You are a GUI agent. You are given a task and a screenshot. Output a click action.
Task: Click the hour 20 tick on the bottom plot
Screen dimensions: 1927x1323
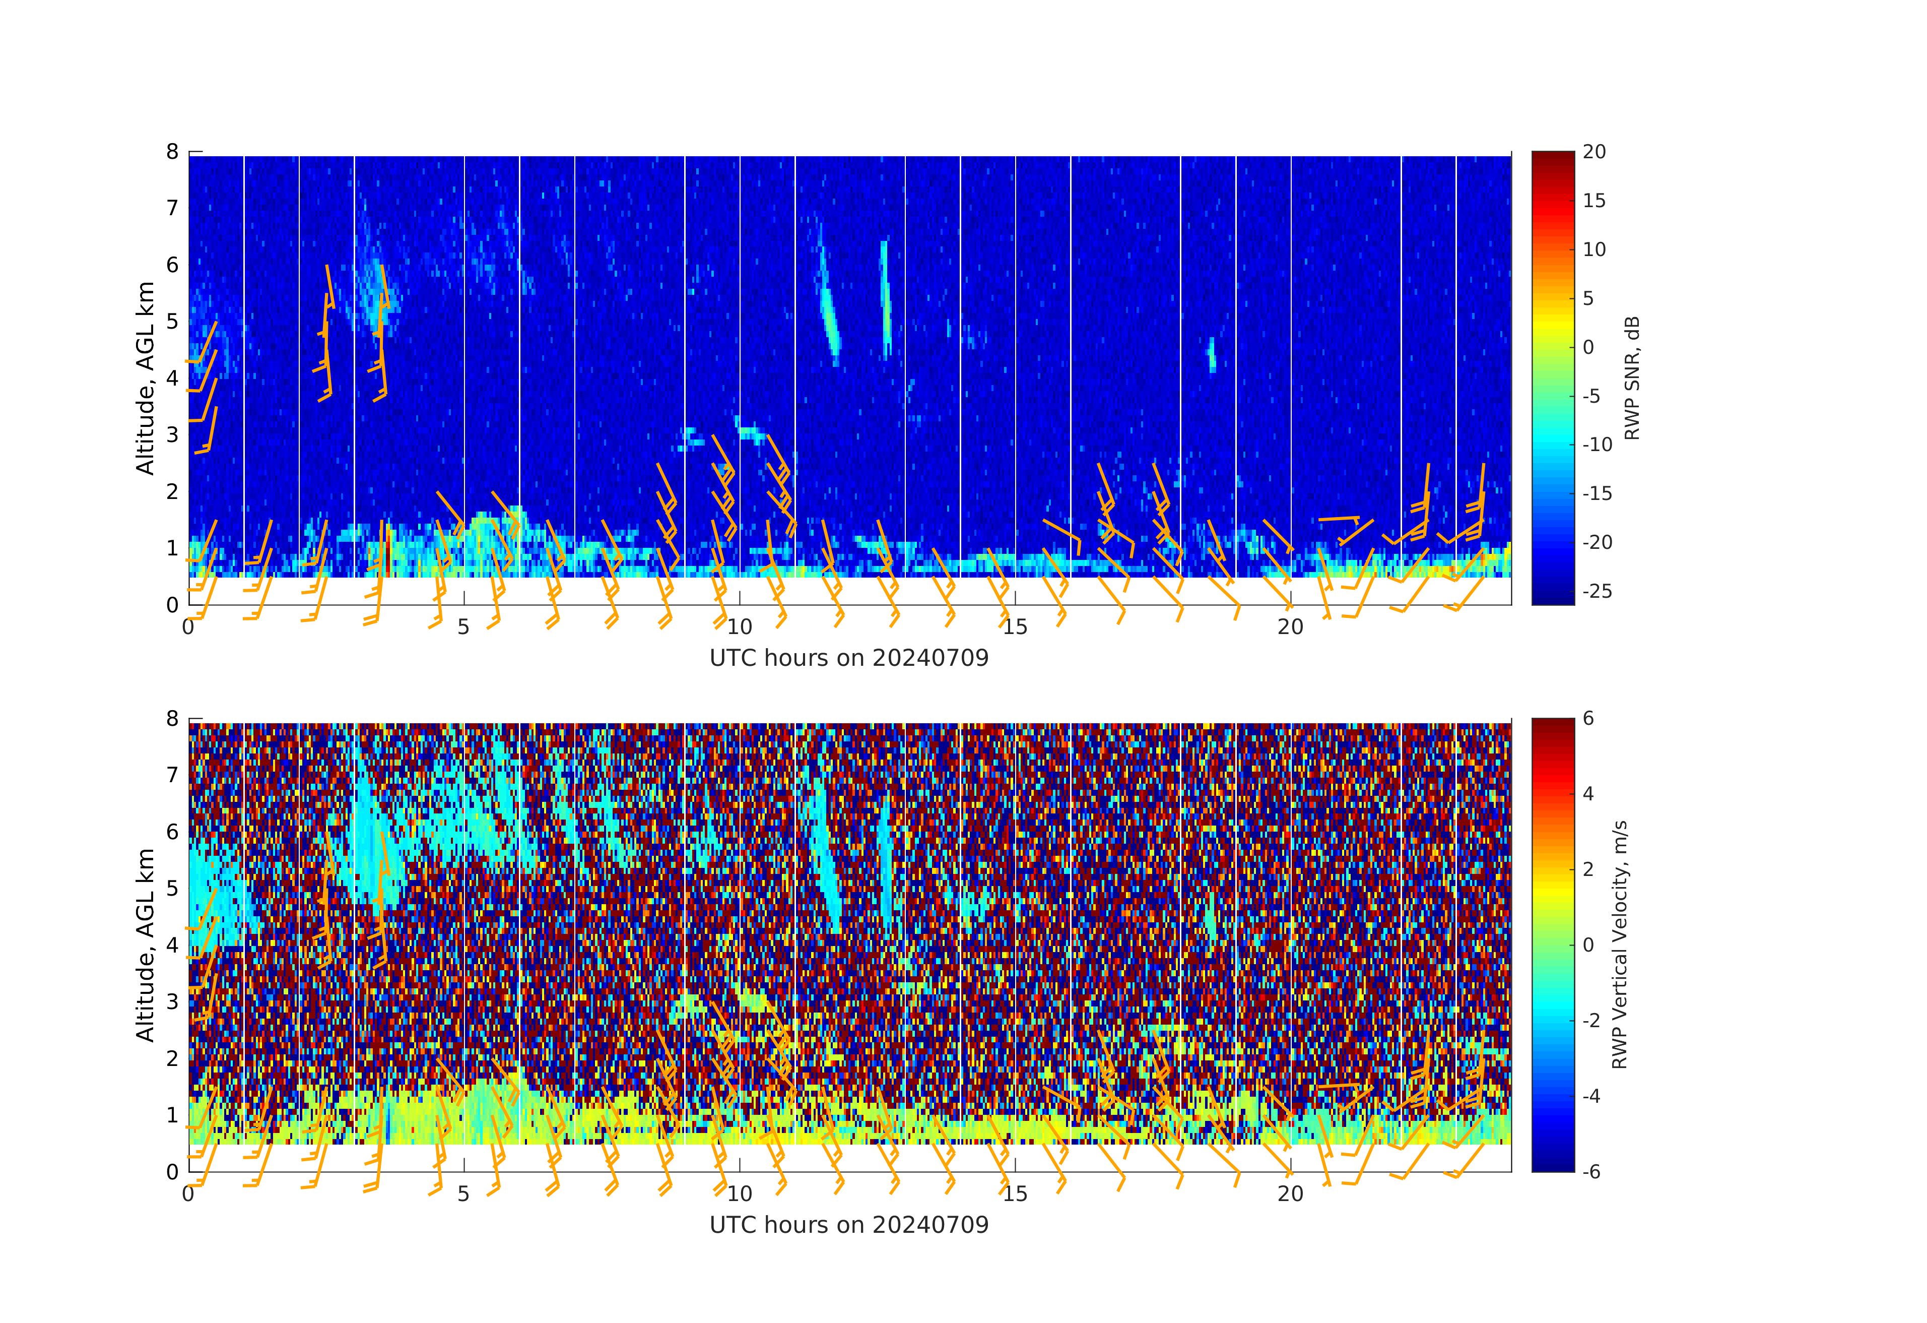point(1290,1194)
